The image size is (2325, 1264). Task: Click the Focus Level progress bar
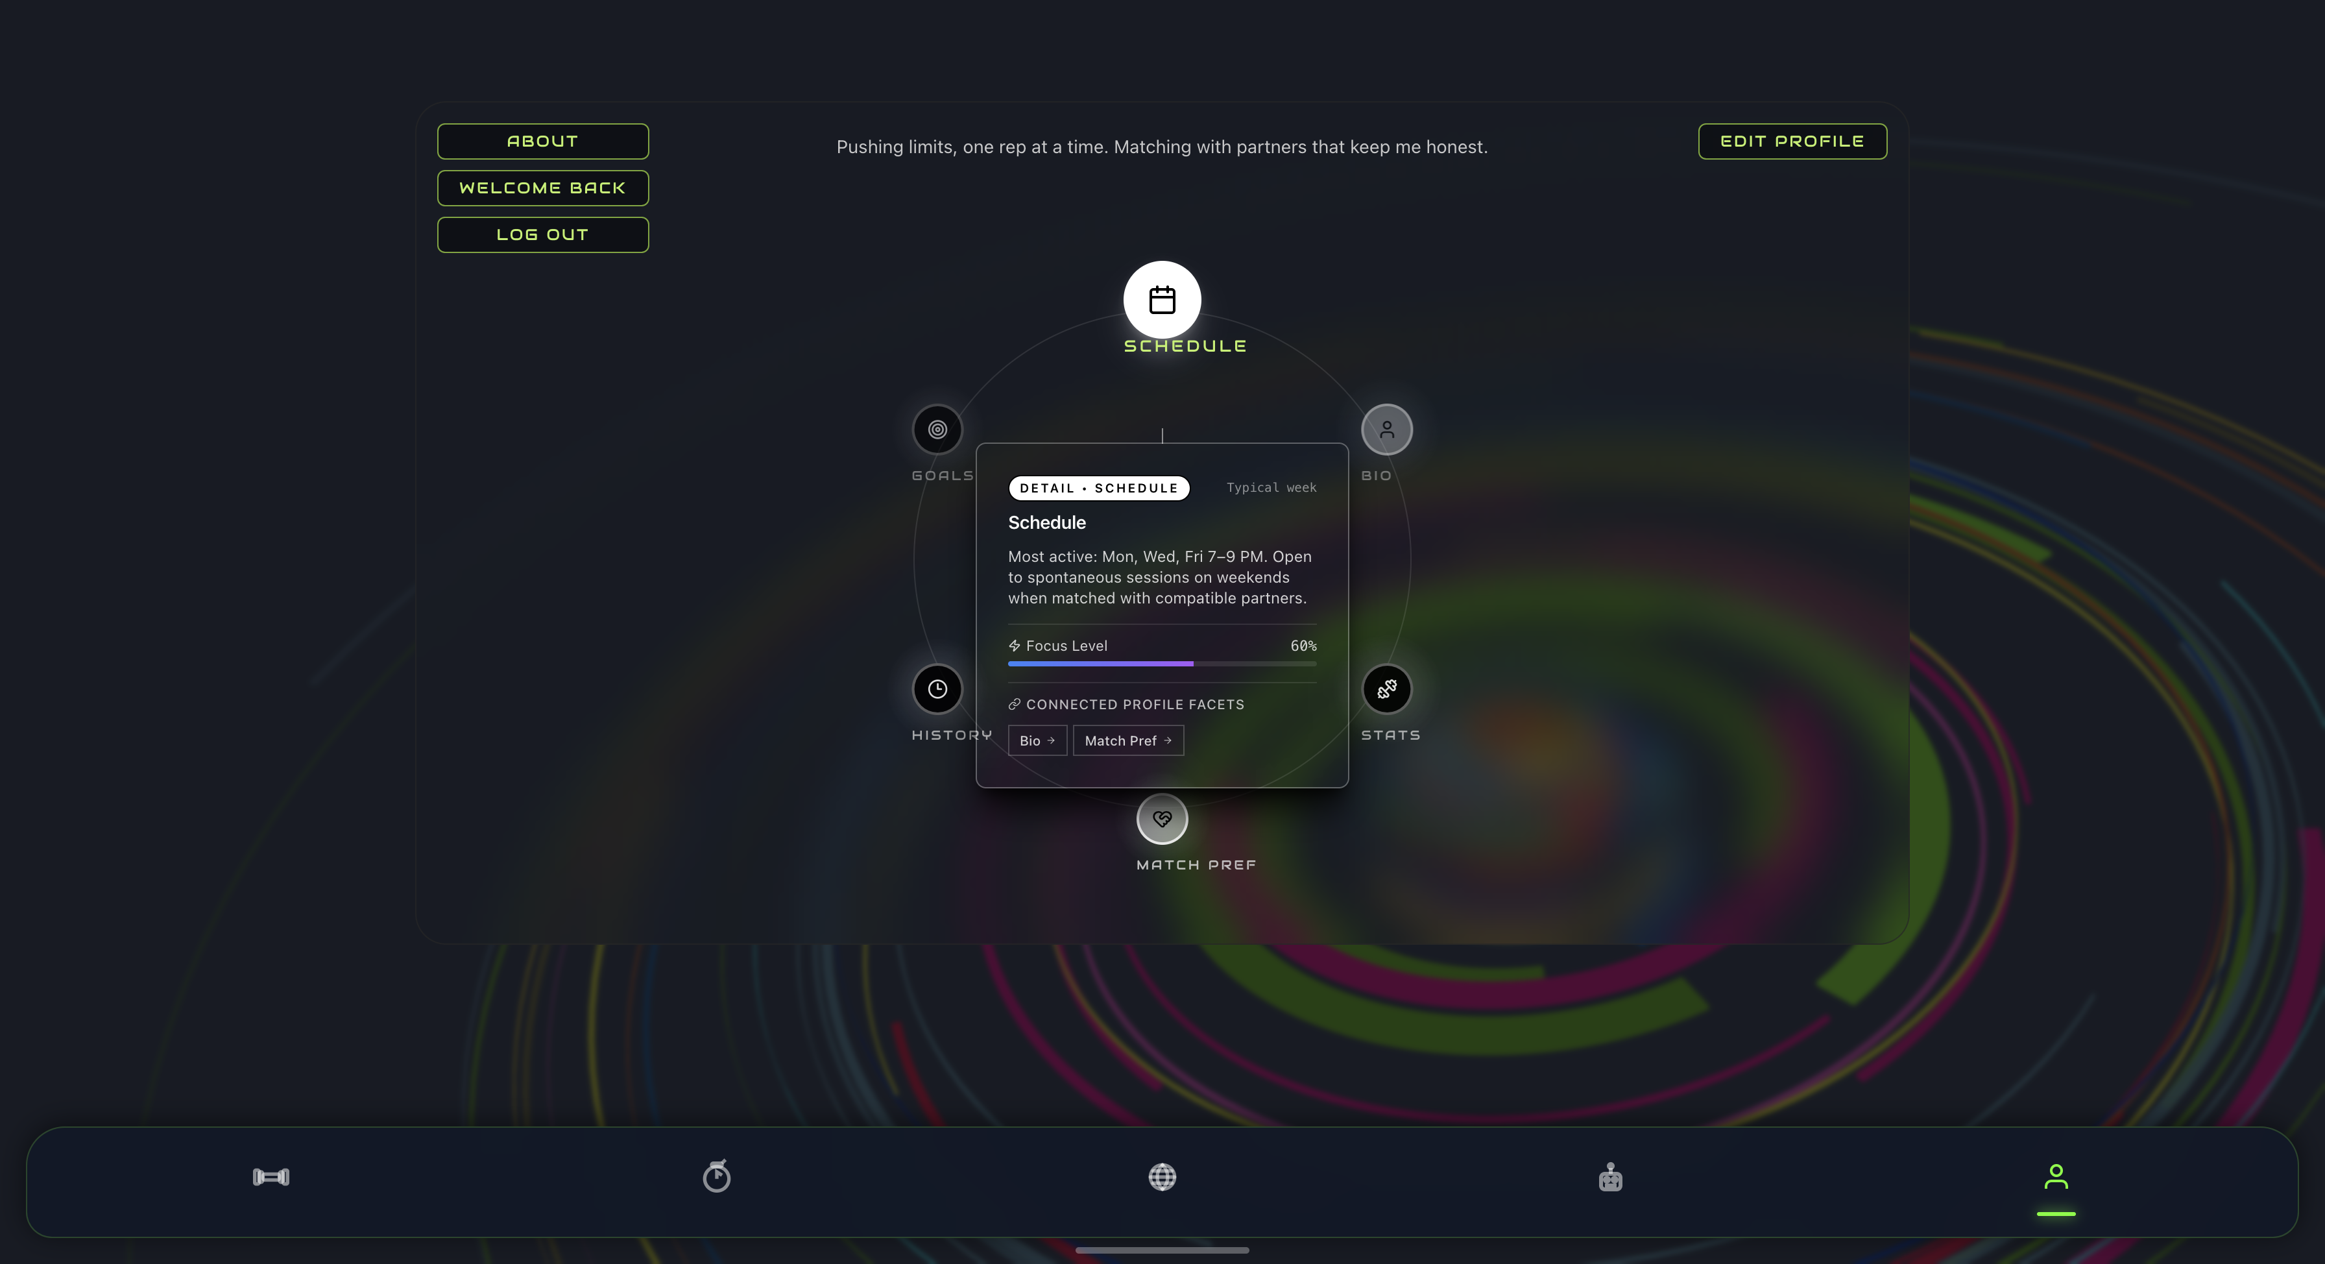coord(1162,664)
